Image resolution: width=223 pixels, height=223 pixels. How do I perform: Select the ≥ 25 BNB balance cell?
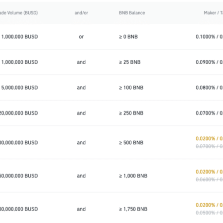tap(130, 62)
